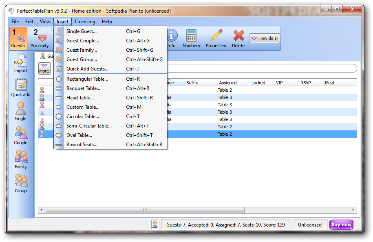Choose Quick Add Guests... item

point(110,69)
